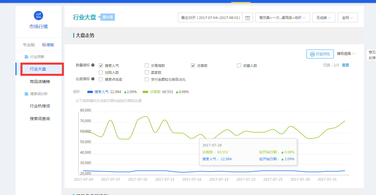Click help icon next to 比率指标

click(93, 79)
